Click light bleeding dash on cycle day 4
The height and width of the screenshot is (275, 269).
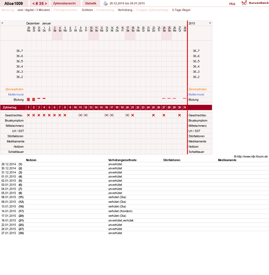pos(44,98)
